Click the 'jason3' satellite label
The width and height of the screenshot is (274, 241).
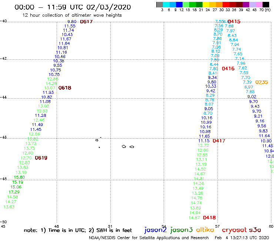pos(181,230)
